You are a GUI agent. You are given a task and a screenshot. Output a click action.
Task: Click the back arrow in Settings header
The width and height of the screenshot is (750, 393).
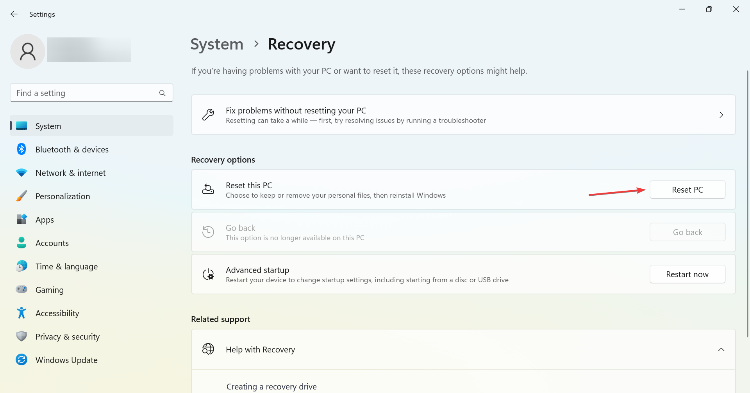pyautogui.click(x=14, y=14)
